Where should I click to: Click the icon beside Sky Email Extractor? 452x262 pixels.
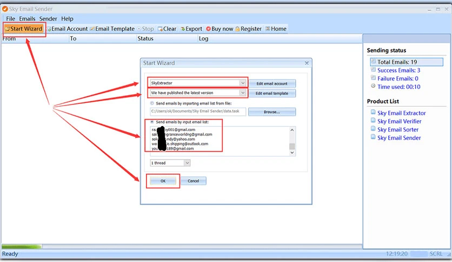tap(373, 112)
